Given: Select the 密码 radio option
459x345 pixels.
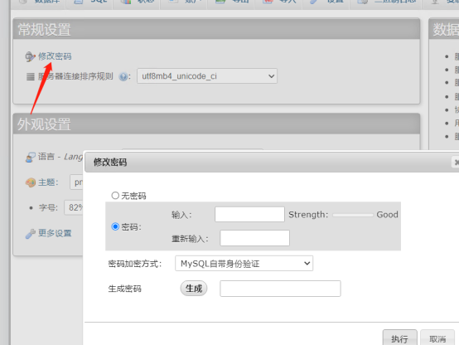Looking at the screenshot, I should (x=115, y=226).
